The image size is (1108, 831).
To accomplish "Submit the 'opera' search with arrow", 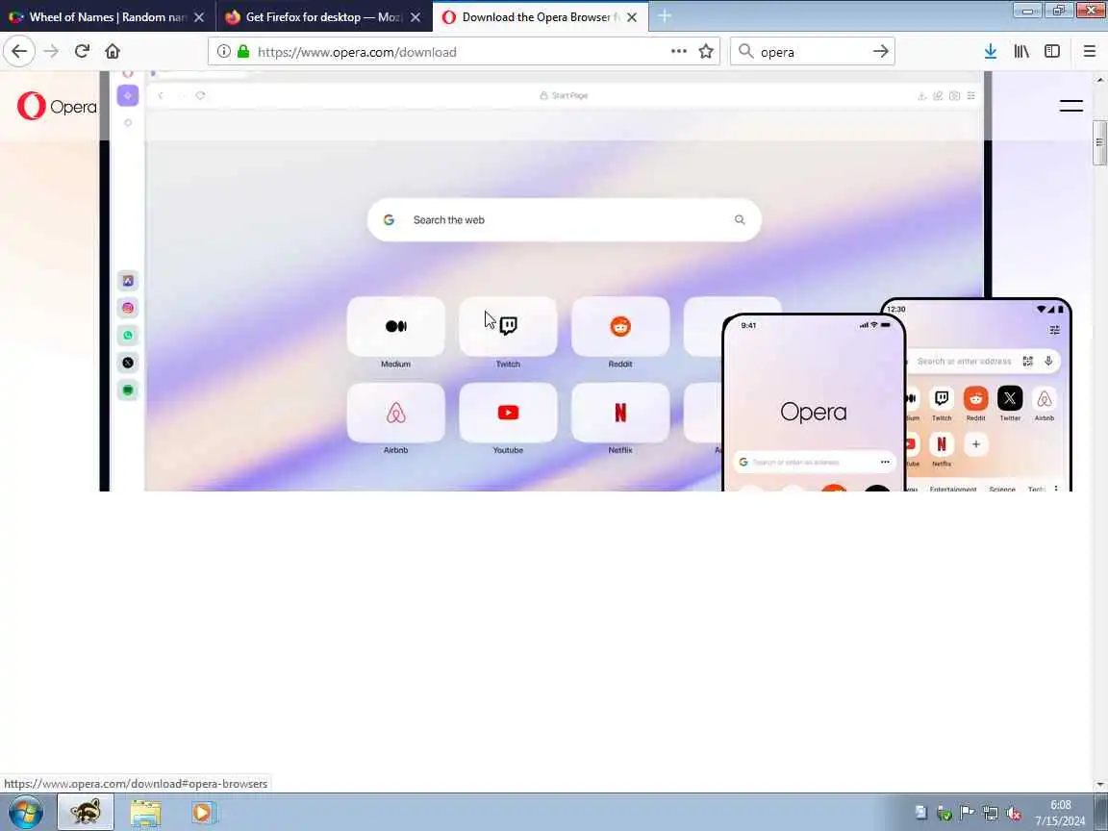I will coord(880,52).
